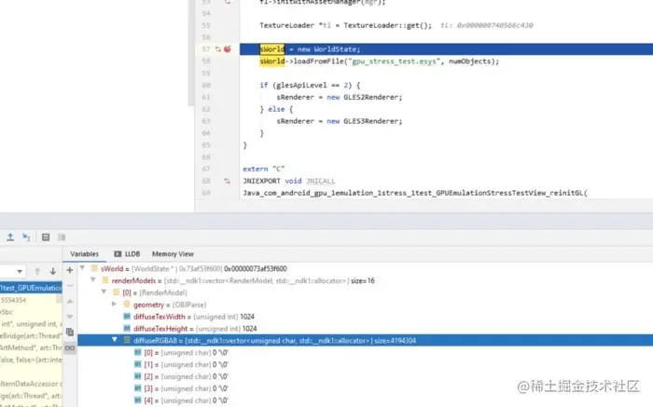Select the [0] = {RenderModel} row
653x407 pixels.
[366, 292]
